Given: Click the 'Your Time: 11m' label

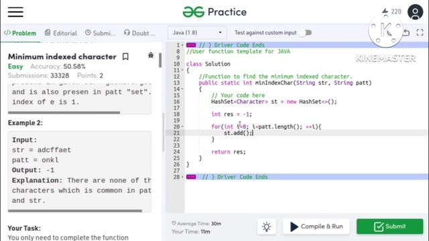Looking at the screenshot, I should pos(191,232).
